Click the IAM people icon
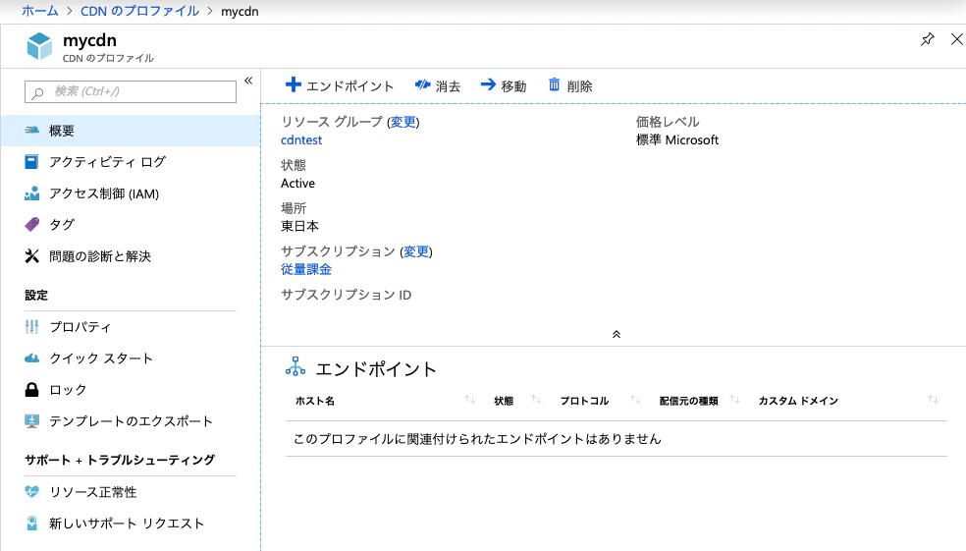 coord(31,193)
